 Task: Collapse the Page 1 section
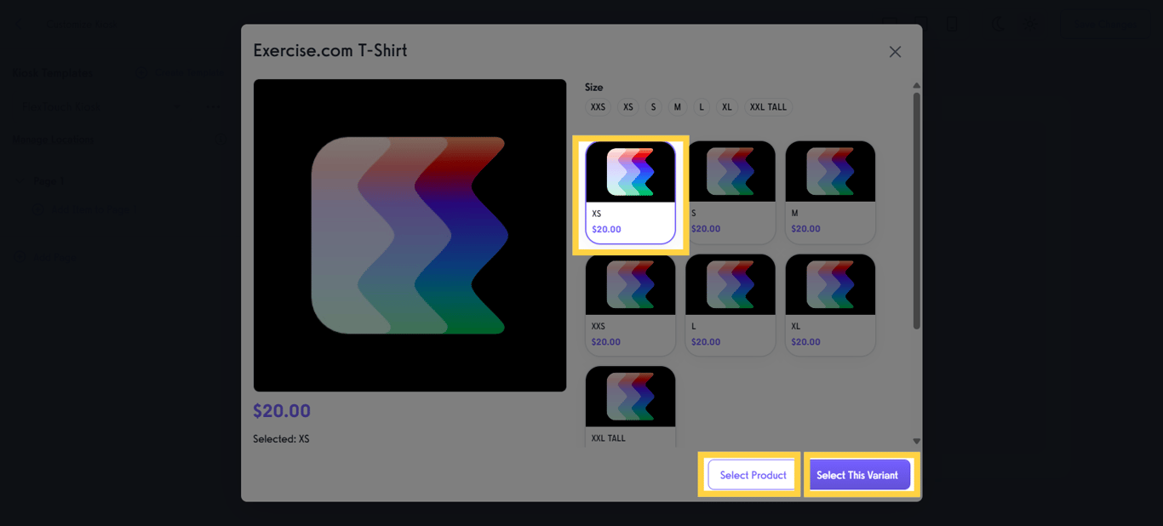point(19,180)
